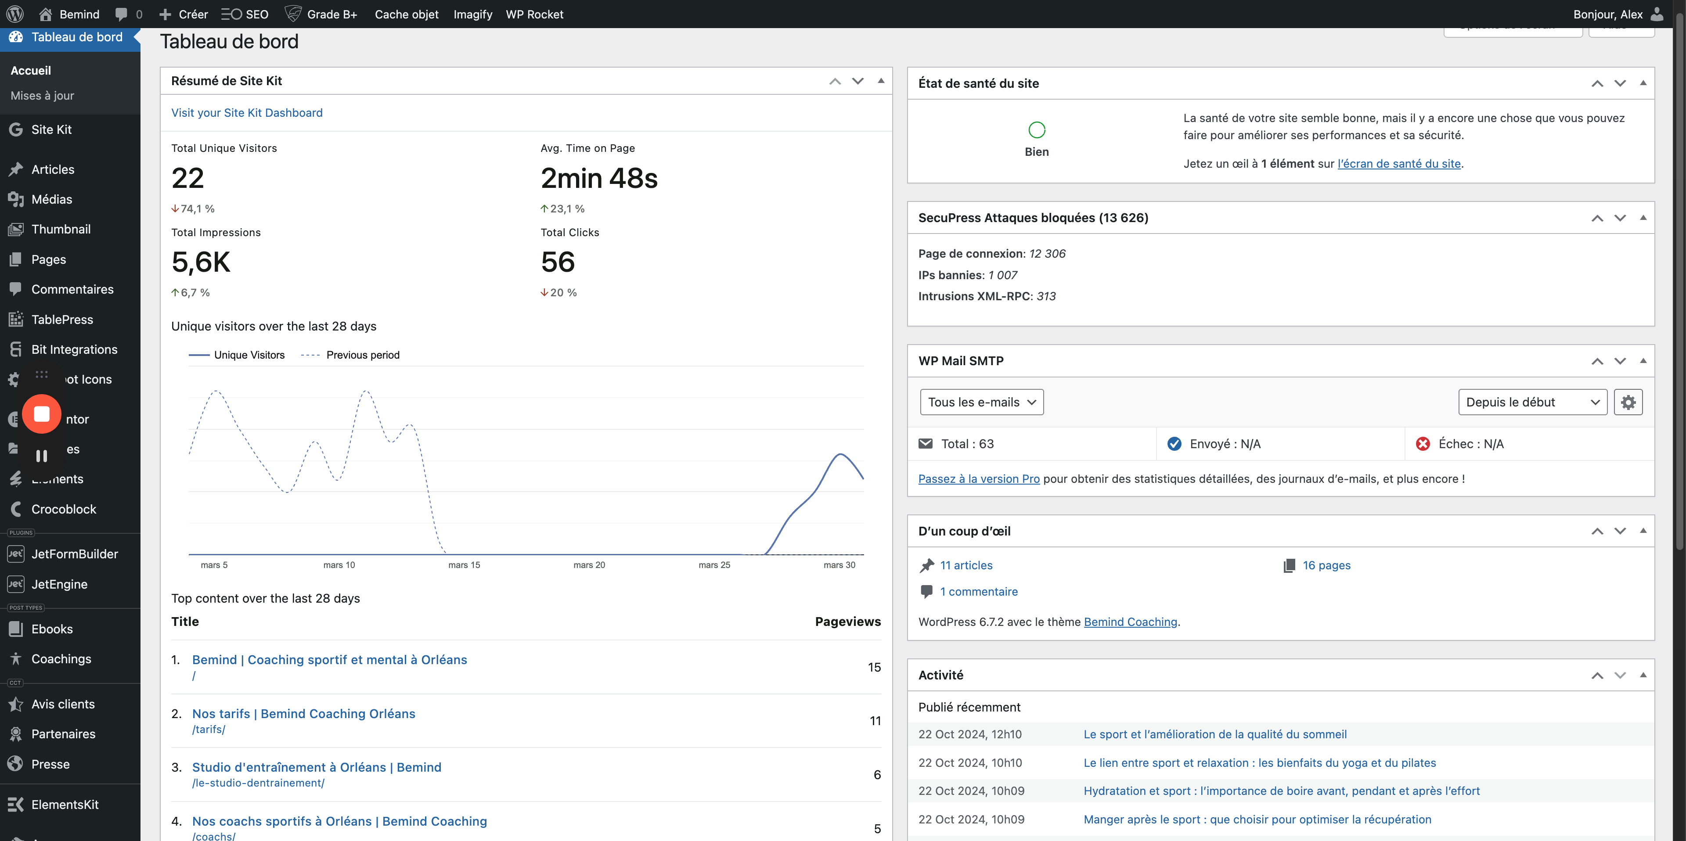Click the Commentaires bubble icon in sidebar
Image resolution: width=1686 pixels, height=841 pixels.
(16, 289)
